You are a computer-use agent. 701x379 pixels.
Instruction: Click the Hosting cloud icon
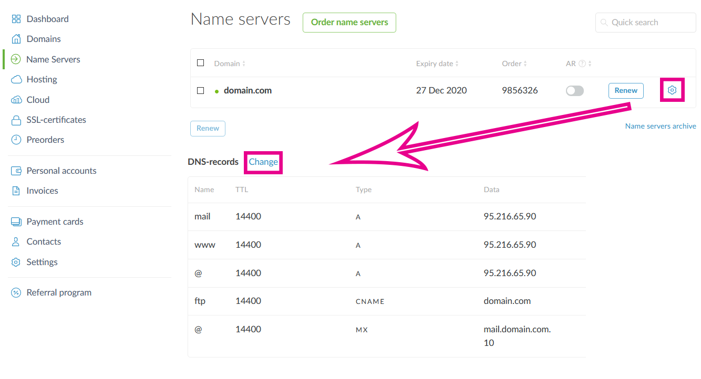(16, 80)
